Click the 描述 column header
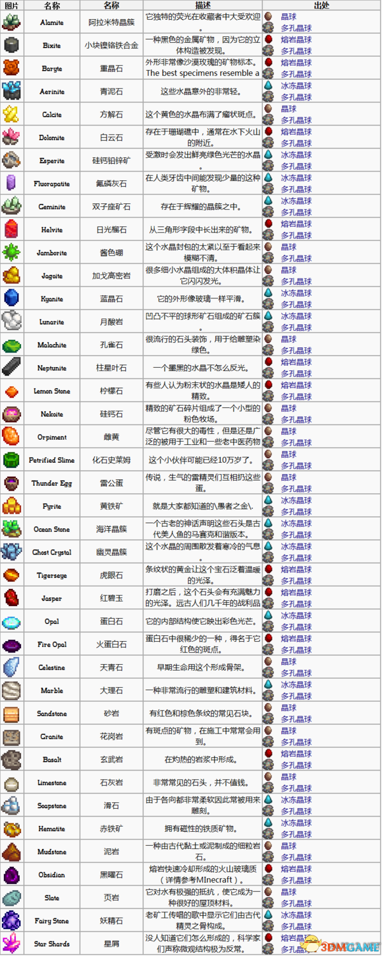This screenshot has width=382, height=956. pos(203,5)
